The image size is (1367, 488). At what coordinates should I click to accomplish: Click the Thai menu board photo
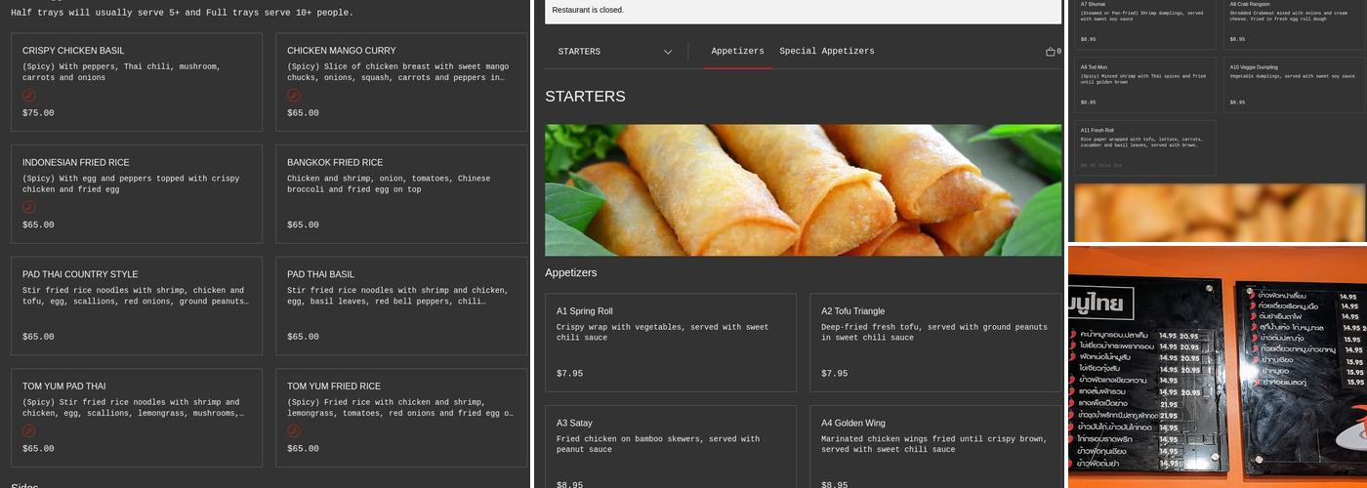click(1218, 367)
